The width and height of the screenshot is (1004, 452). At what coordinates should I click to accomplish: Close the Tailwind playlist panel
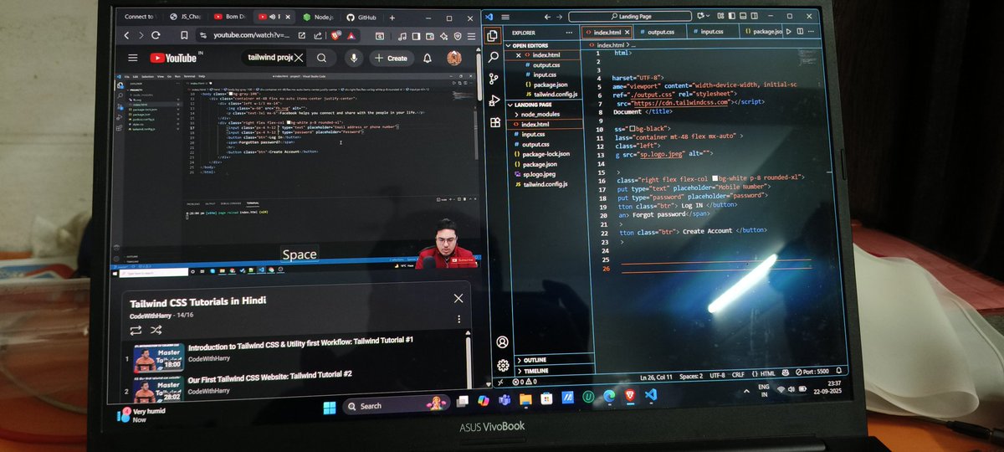(x=458, y=299)
